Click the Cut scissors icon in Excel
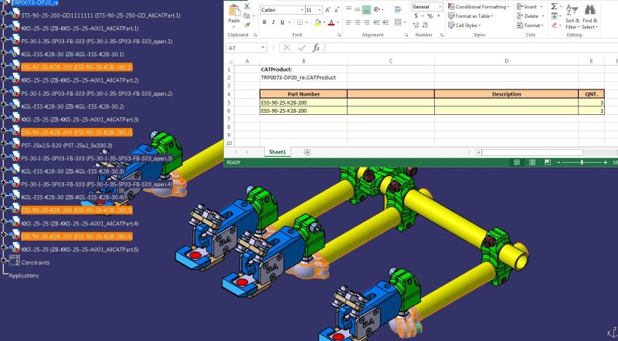Viewport: 618px width, 341px height. [246, 7]
